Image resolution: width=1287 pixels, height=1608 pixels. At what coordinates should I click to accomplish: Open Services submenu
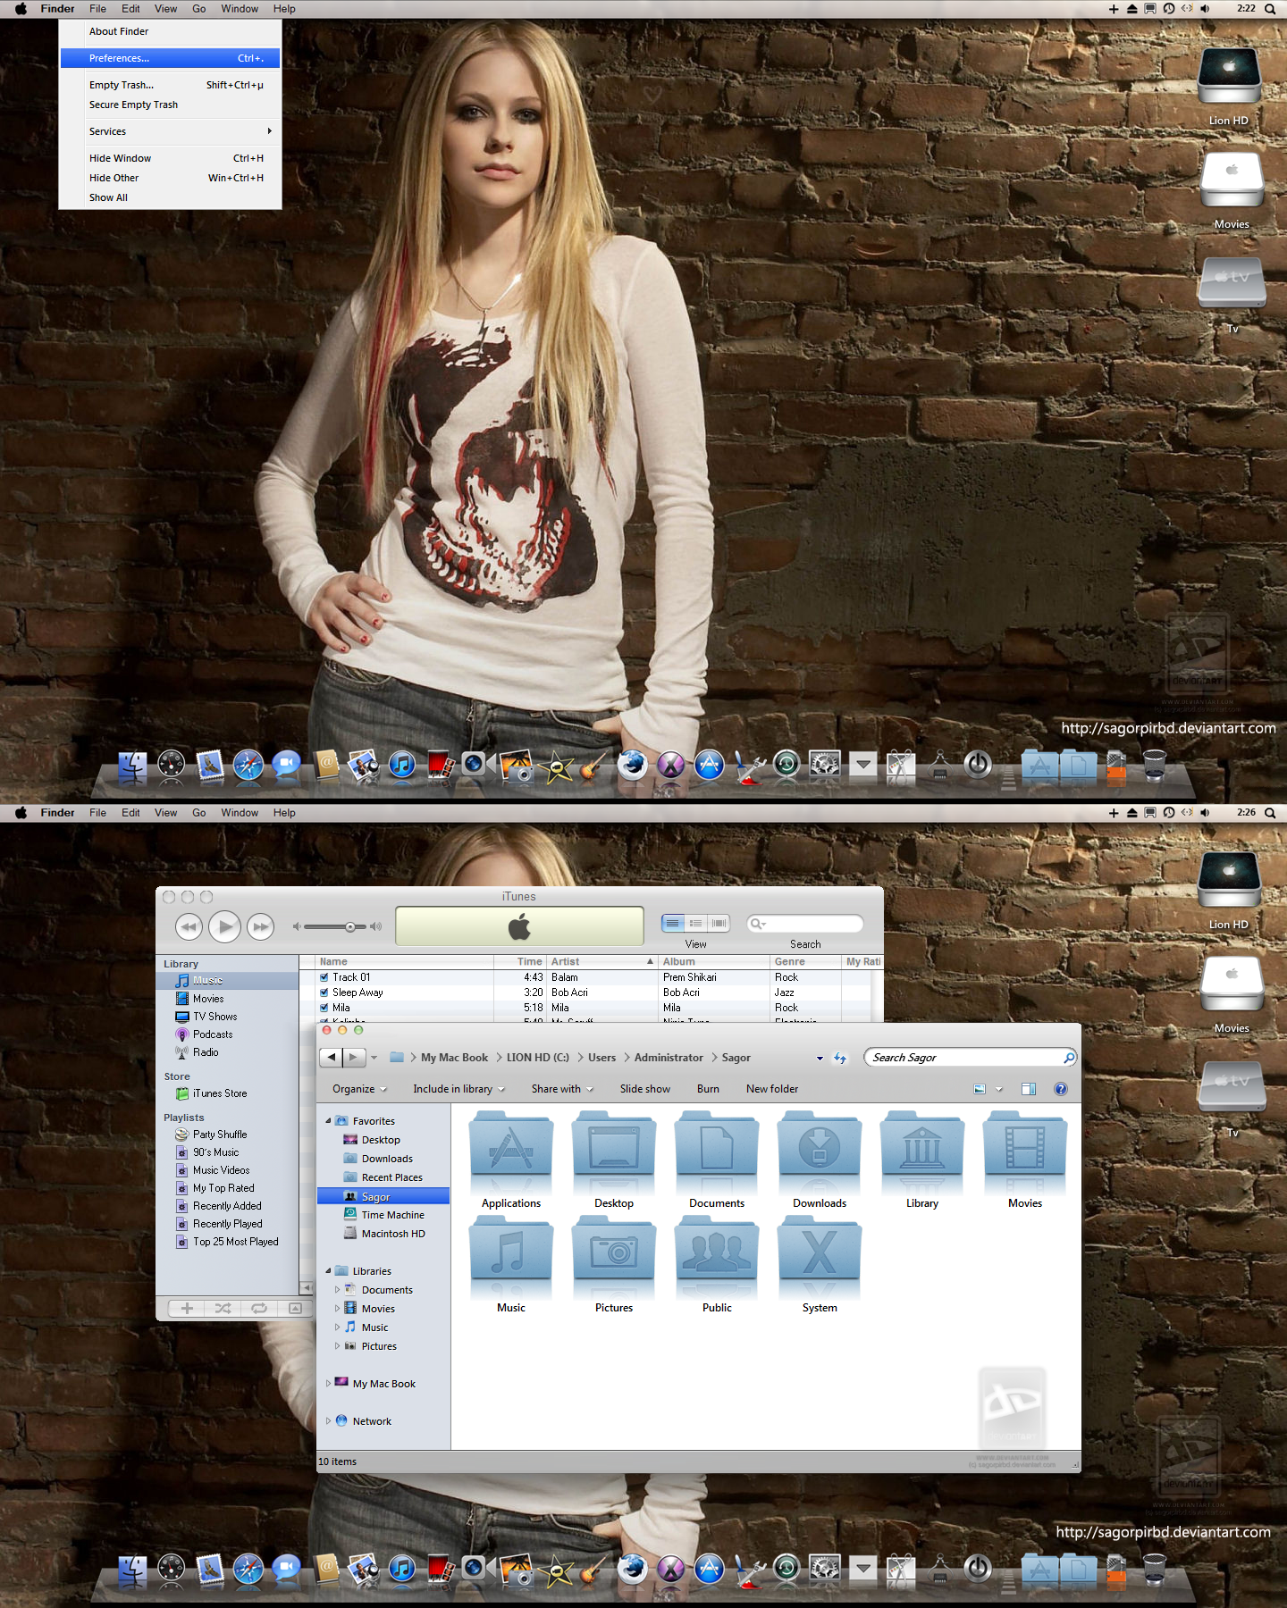click(170, 131)
